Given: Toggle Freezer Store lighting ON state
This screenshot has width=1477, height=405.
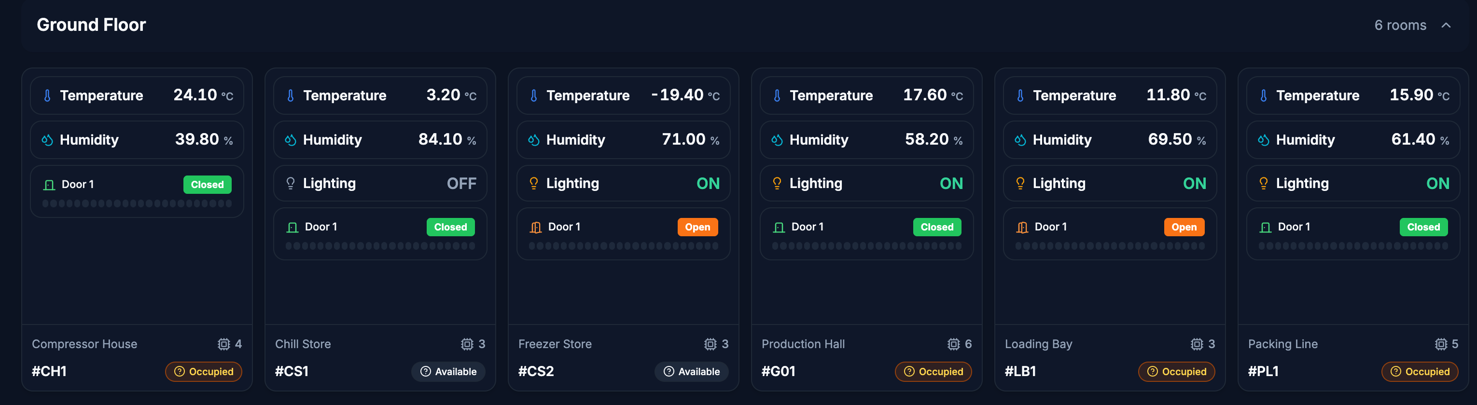Looking at the screenshot, I should tap(708, 183).
